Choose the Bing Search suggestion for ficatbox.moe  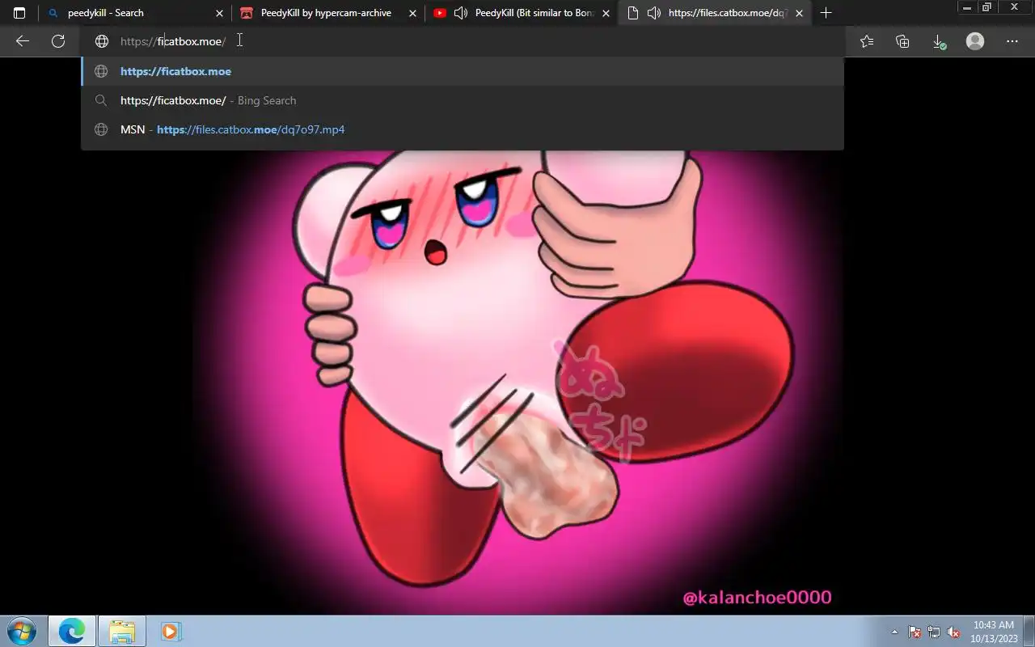click(463, 100)
